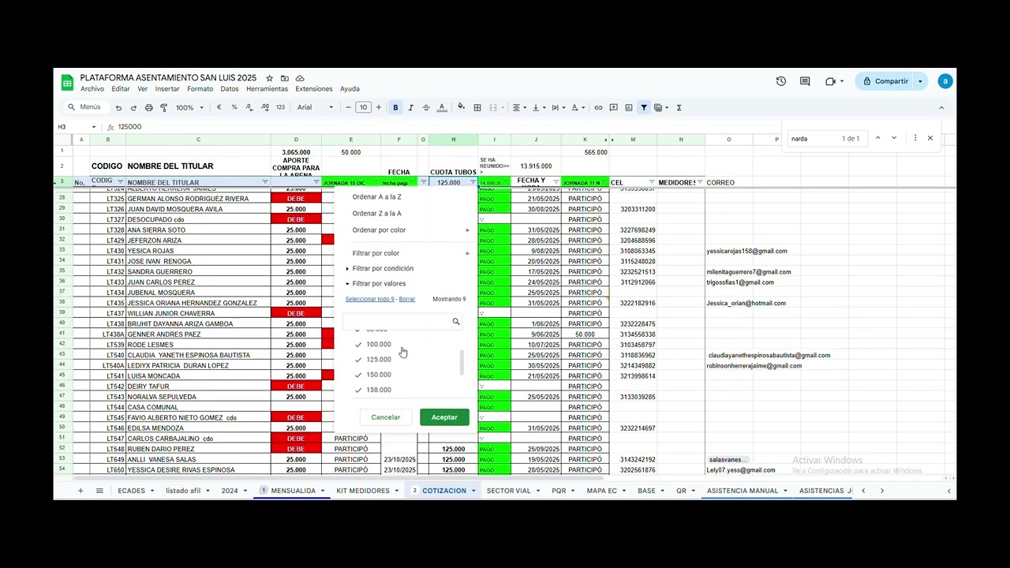
Task: Insert a comment via toolbar icon
Action: click(613, 107)
